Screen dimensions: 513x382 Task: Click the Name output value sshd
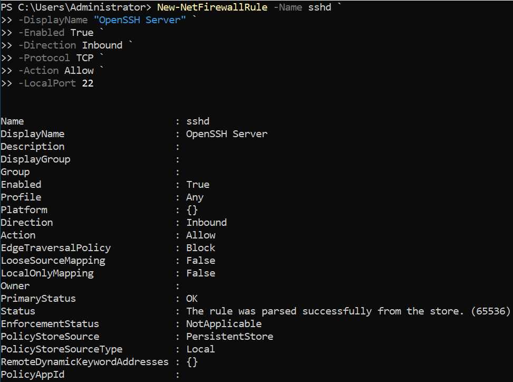198,121
